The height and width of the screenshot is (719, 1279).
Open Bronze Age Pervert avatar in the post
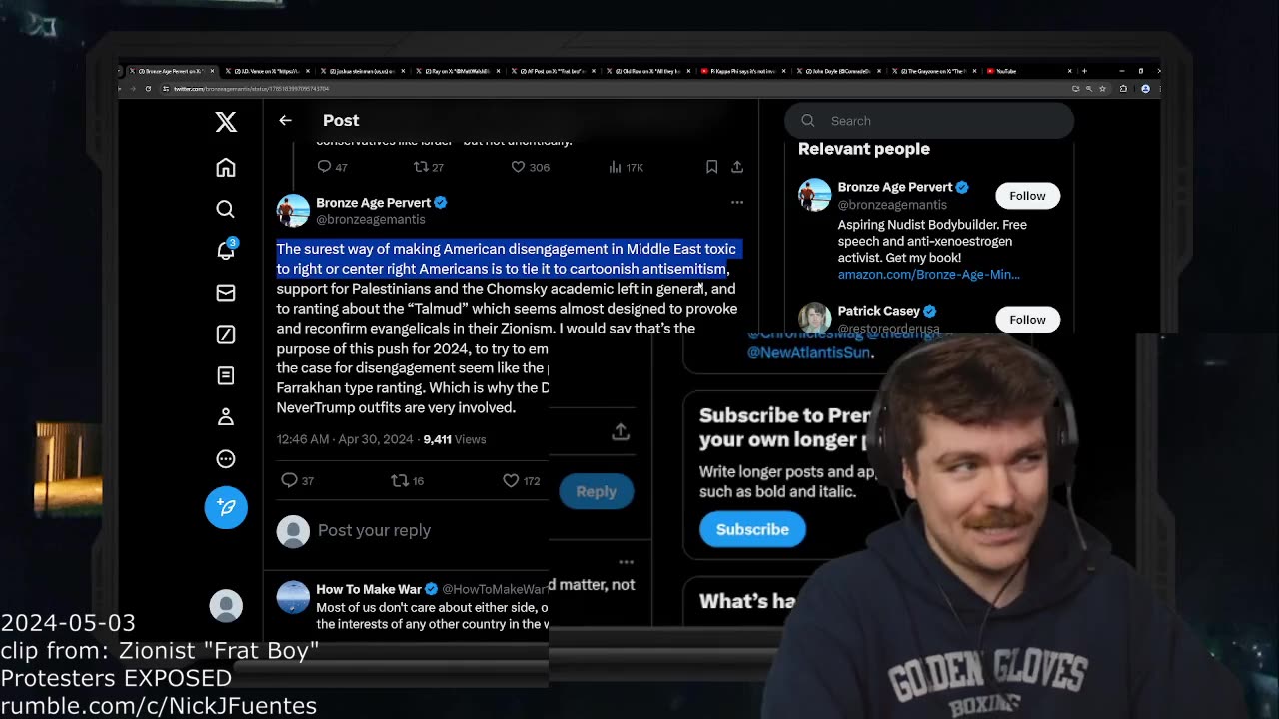click(x=293, y=211)
